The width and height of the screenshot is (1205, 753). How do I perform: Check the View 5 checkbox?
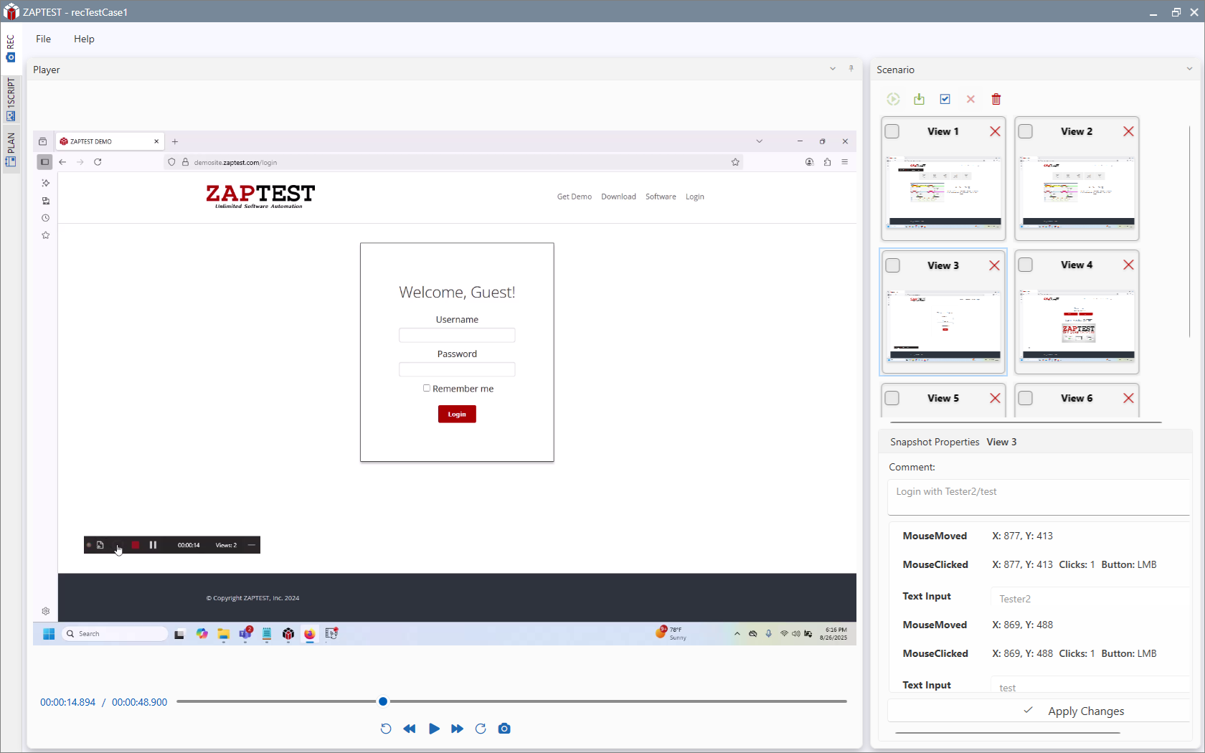[892, 398]
